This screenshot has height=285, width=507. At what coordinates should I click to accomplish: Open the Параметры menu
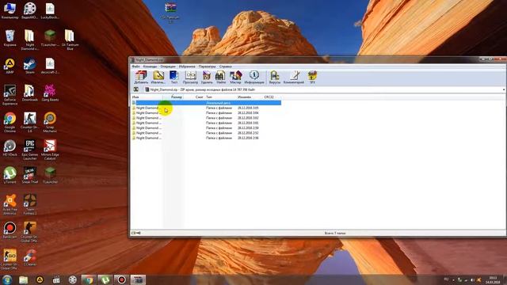[x=207, y=66]
